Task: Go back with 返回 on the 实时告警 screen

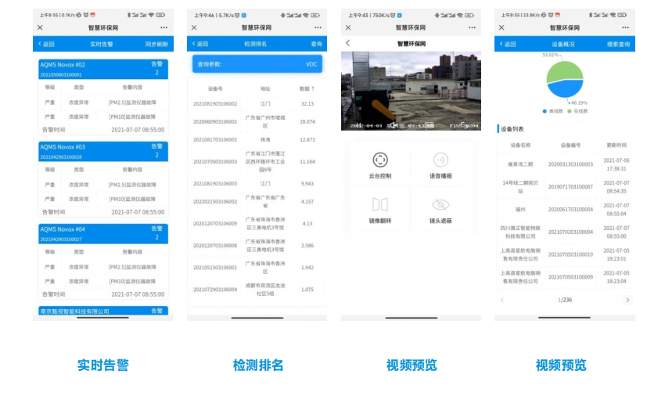Action: [46, 44]
